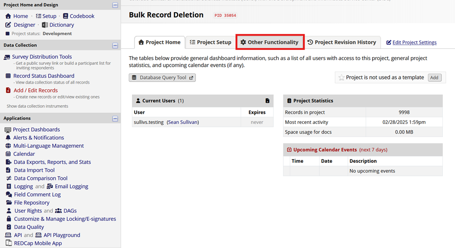
Task: Click the Home house icon in sidebar
Action: pos(8,16)
